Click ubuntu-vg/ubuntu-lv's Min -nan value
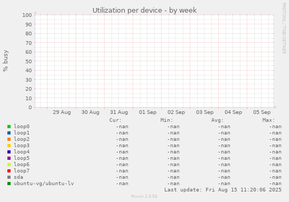289x202 pixels. tap(173, 184)
